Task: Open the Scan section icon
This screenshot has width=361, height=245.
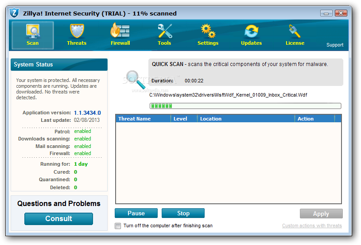Action: pos(32,31)
